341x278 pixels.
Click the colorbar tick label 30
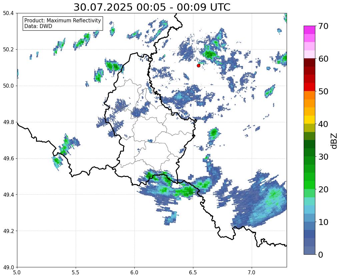[x=323, y=157]
